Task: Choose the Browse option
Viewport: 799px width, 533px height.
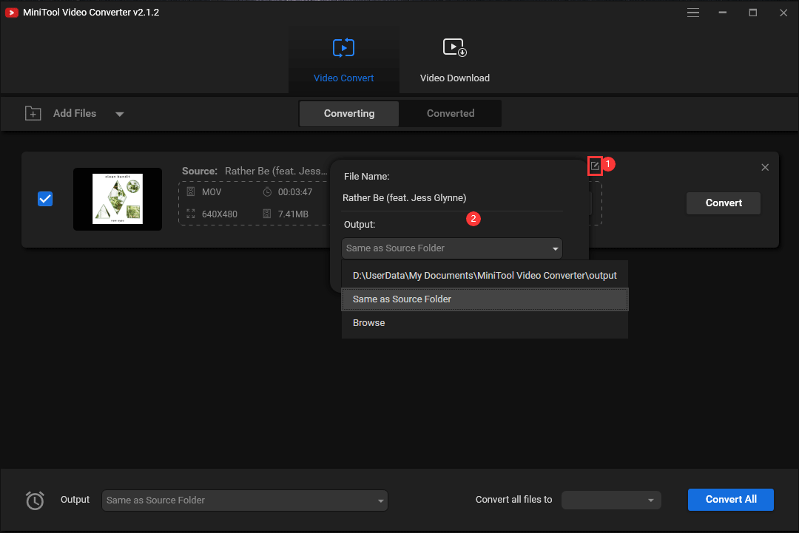Action: tap(485, 323)
